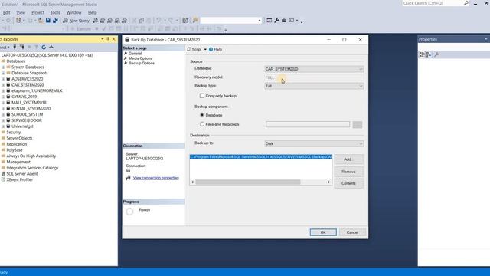Viewport: 490px width, 276px height.
Task: Click Cancel in Back Up Database dialog
Action: [x=352, y=232]
